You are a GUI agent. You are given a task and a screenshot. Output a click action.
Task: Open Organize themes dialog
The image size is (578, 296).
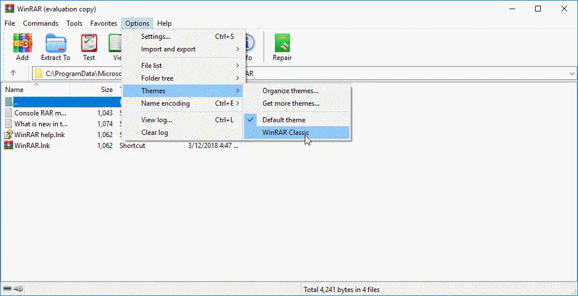[x=296, y=91]
